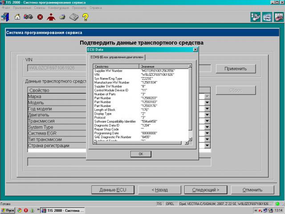Click the ECU list scroll up arrow
The height and width of the screenshot is (214, 285).
click(190, 66)
